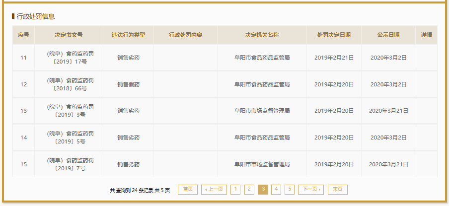Image resolution: width=449 pixels, height=206 pixels.
Task: Click the next page button (下一页)
Action: coord(310,189)
